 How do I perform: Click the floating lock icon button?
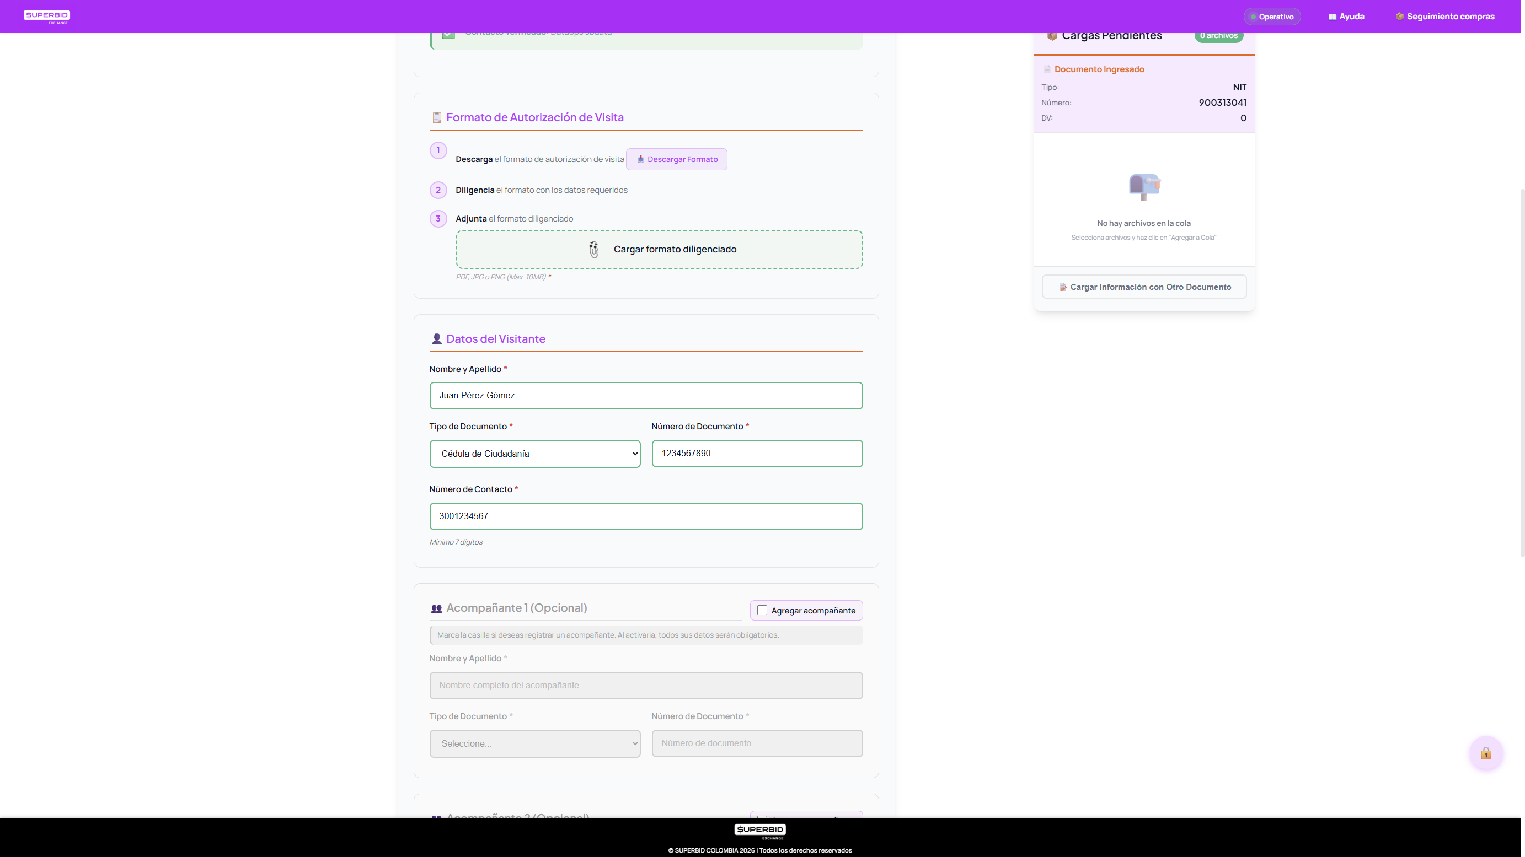[1486, 753]
